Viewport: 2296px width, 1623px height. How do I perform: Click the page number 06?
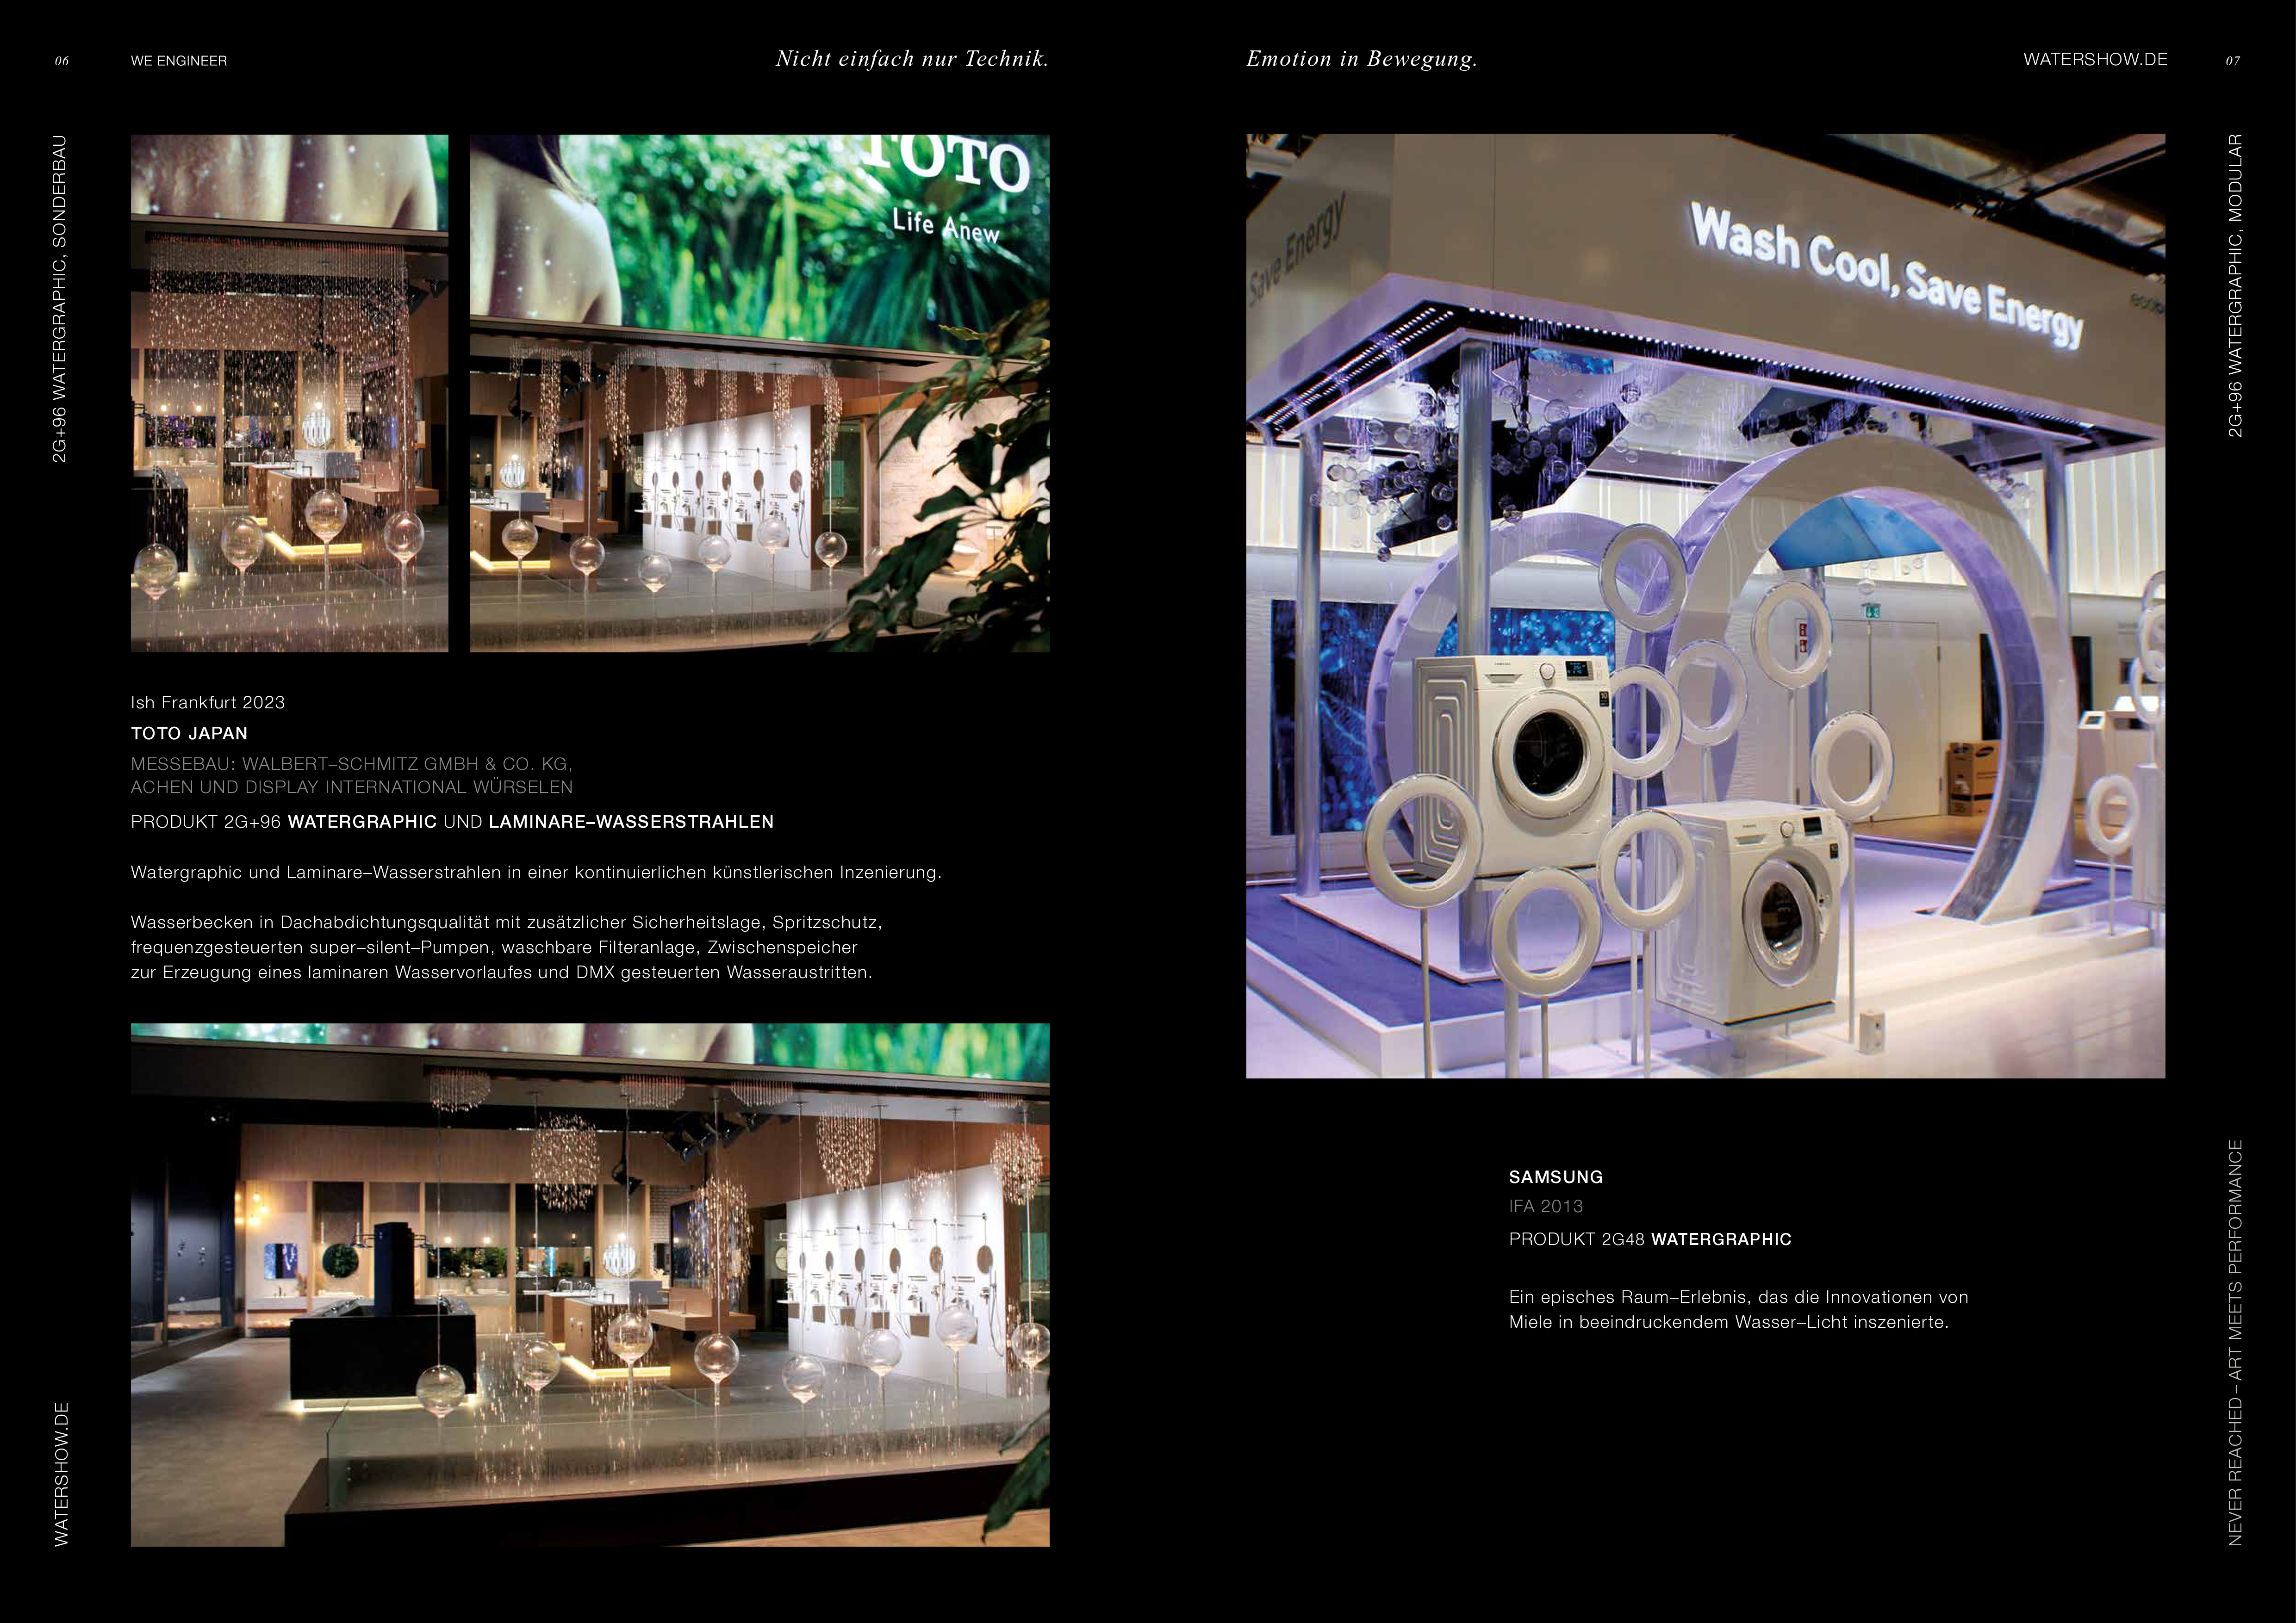pyautogui.click(x=62, y=62)
